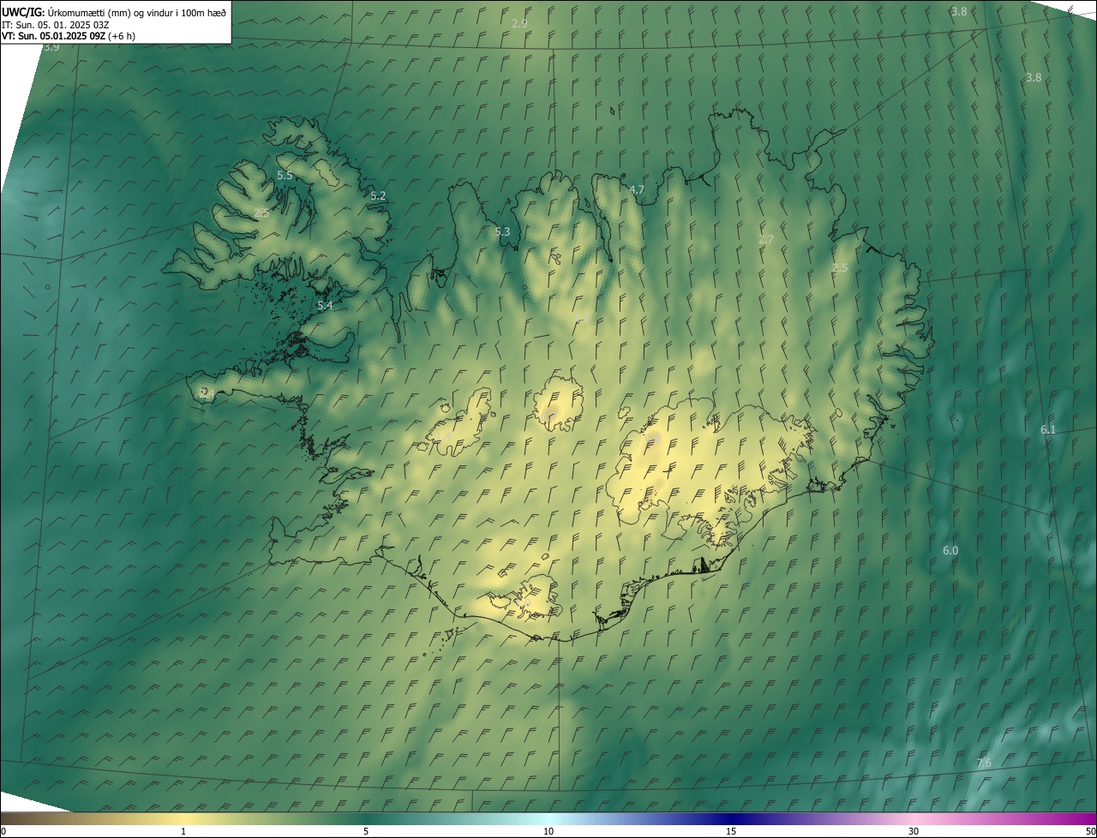Click the 0 tick on the colour scale
1097x838 pixels.
pyautogui.click(x=3, y=831)
